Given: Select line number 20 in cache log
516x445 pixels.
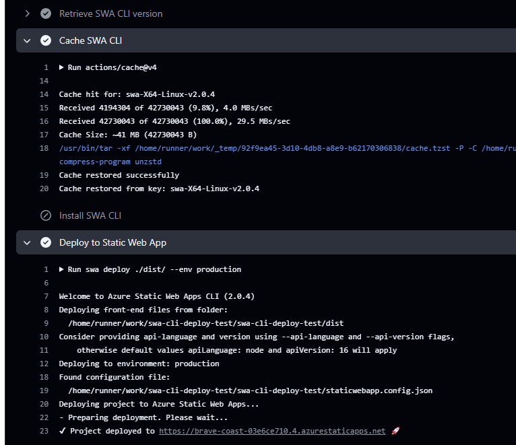Looking at the screenshot, I should 44,189.
